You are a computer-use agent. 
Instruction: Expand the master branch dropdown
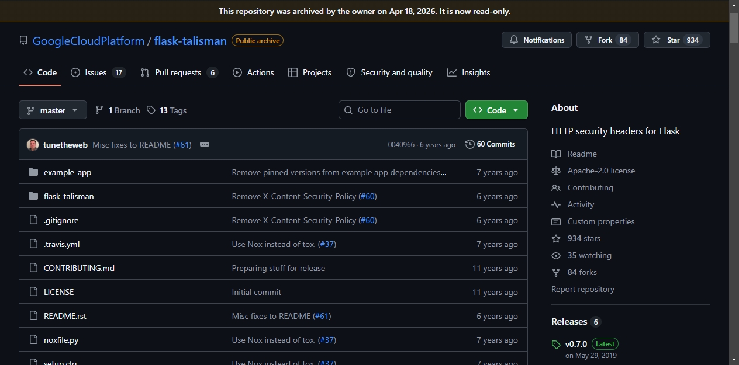(x=53, y=110)
